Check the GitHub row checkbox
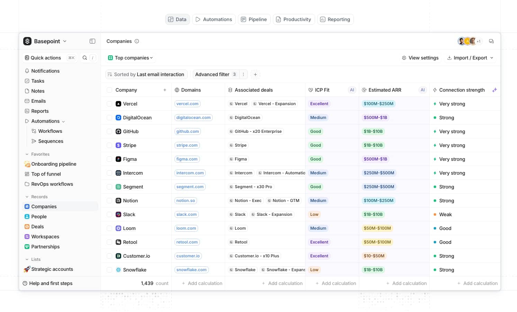517x312 pixels. click(109, 131)
